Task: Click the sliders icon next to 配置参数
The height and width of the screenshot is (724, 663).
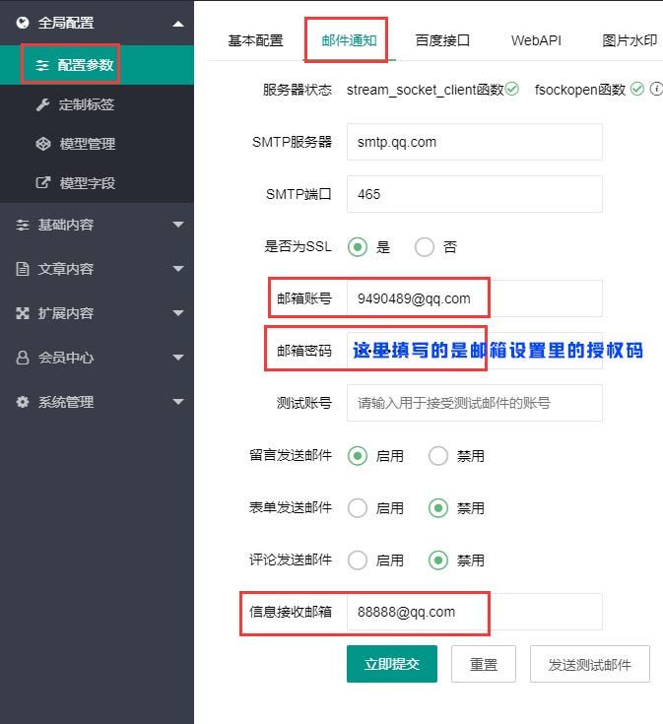Action: point(42,65)
